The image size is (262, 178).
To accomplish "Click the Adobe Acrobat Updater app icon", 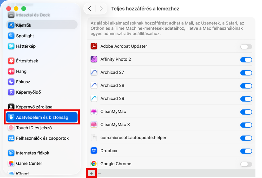I will pos(94,46).
